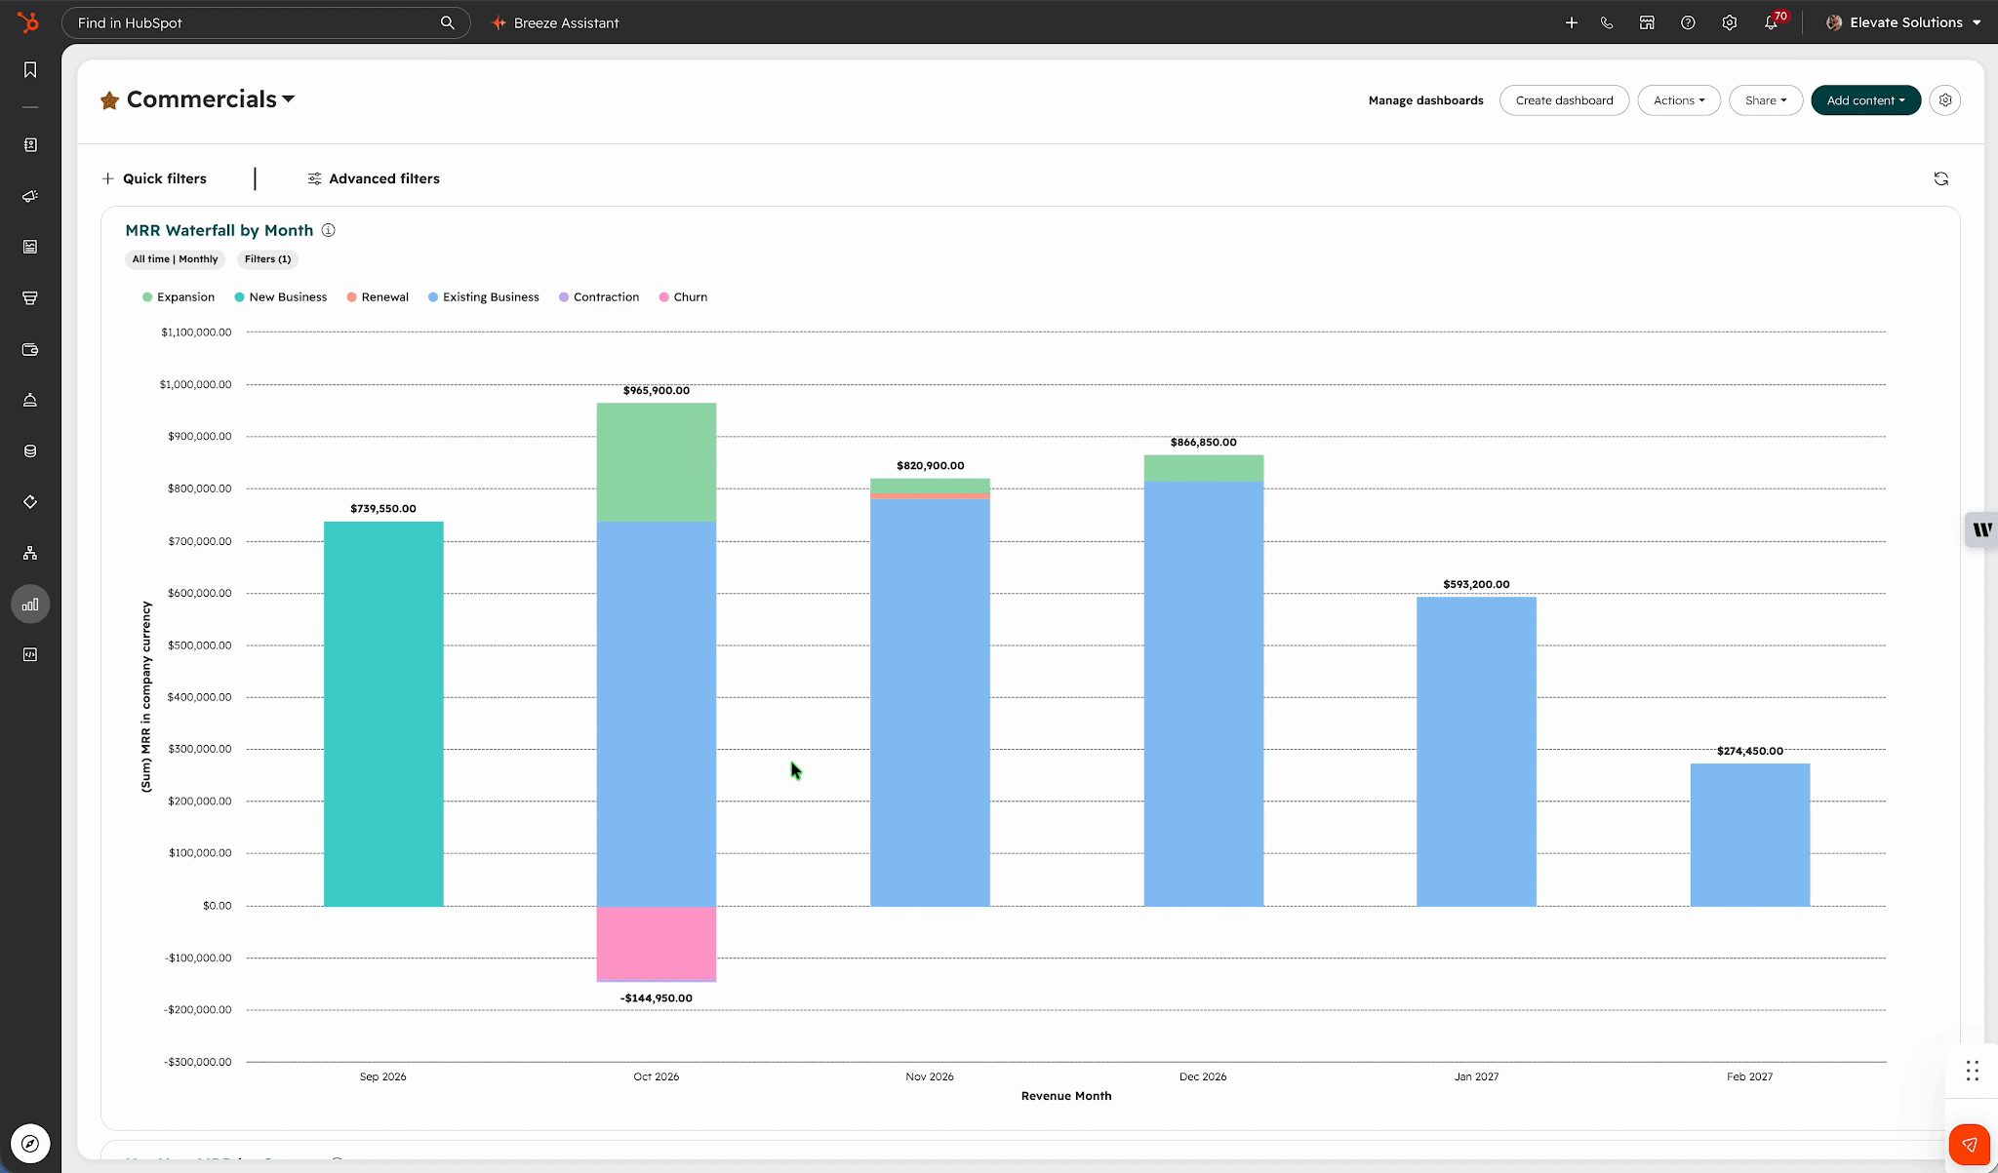The height and width of the screenshot is (1173, 1998).
Task: Open the Data Management database sidebar icon
Action: (x=30, y=451)
